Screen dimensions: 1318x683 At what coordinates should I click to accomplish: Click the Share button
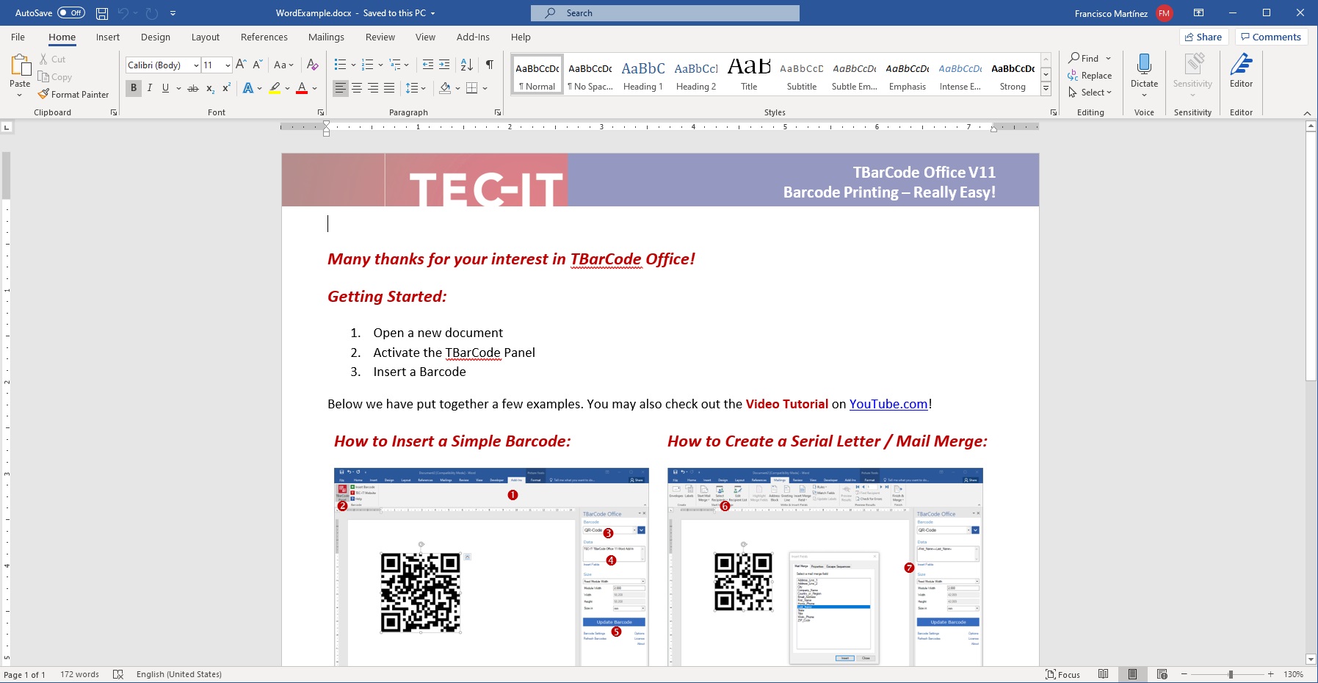[1203, 37]
